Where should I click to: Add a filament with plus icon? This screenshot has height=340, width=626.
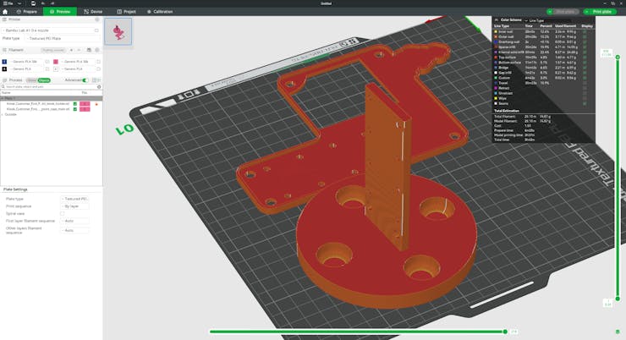[71, 50]
